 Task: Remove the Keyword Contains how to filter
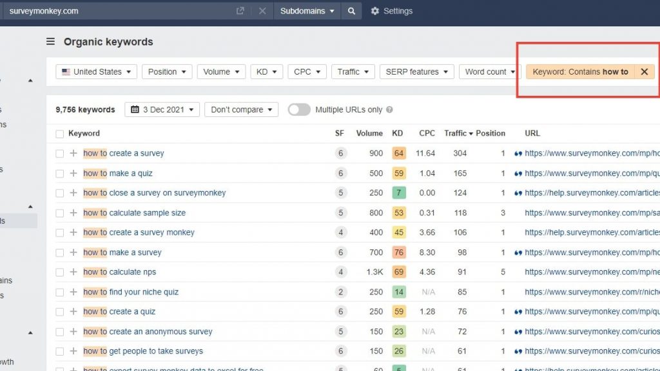click(645, 72)
